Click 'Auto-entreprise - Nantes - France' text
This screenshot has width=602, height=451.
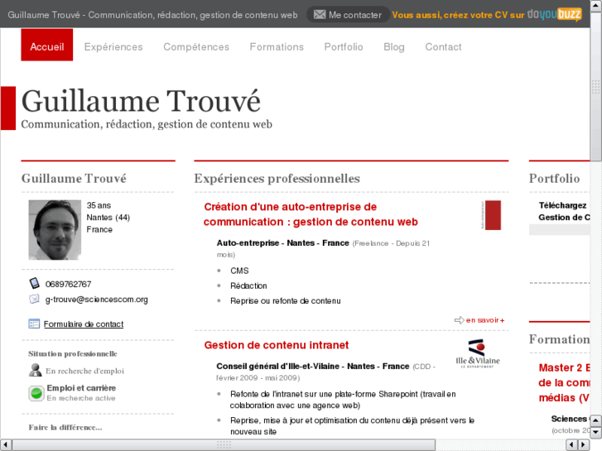click(x=282, y=243)
